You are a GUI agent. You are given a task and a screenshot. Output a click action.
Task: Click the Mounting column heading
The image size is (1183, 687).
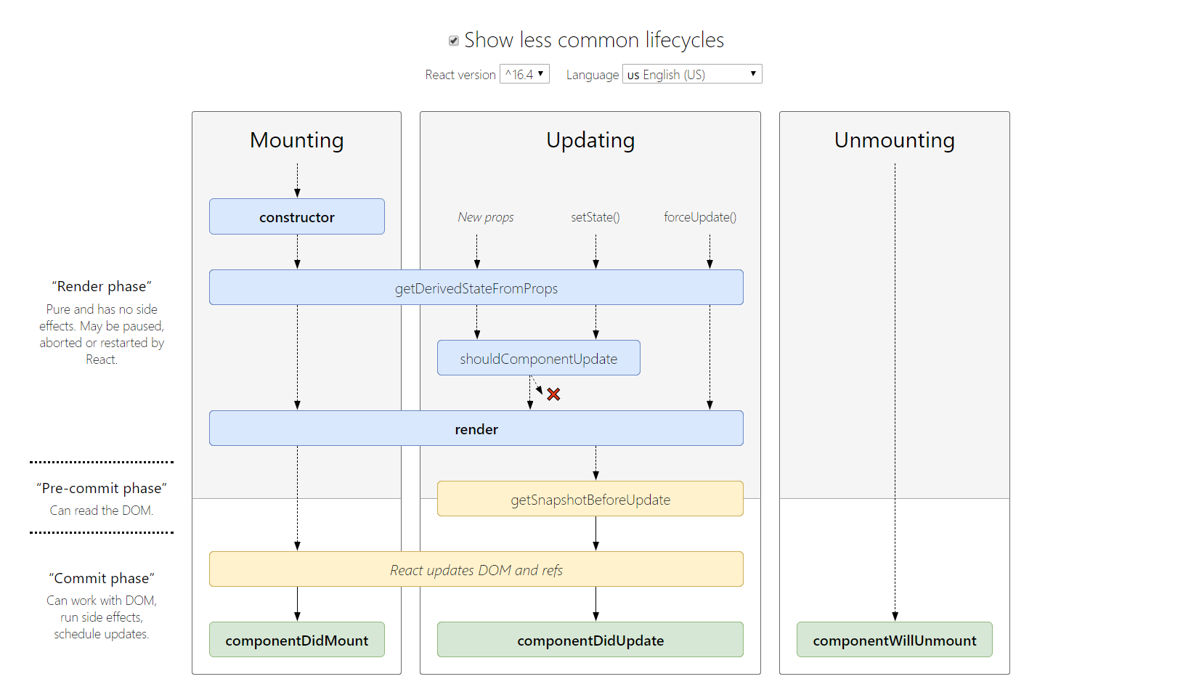(296, 140)
